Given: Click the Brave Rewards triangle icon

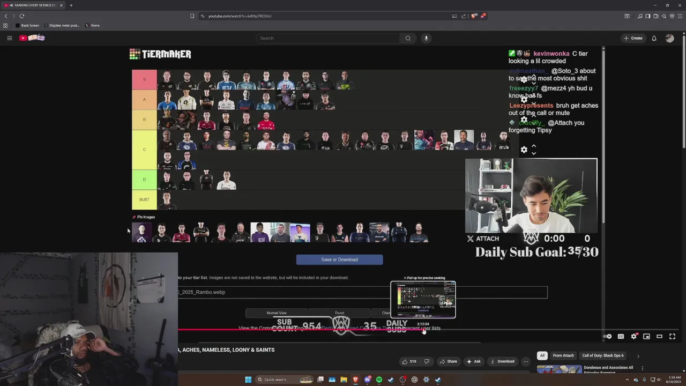Looking at the screenshot, I should click(x=483, y=16).
